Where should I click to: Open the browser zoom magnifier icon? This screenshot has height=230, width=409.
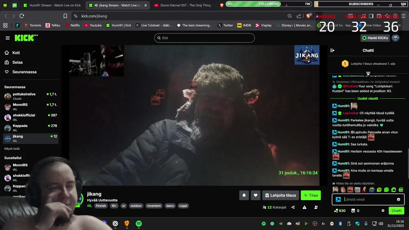tap(289, 16)
